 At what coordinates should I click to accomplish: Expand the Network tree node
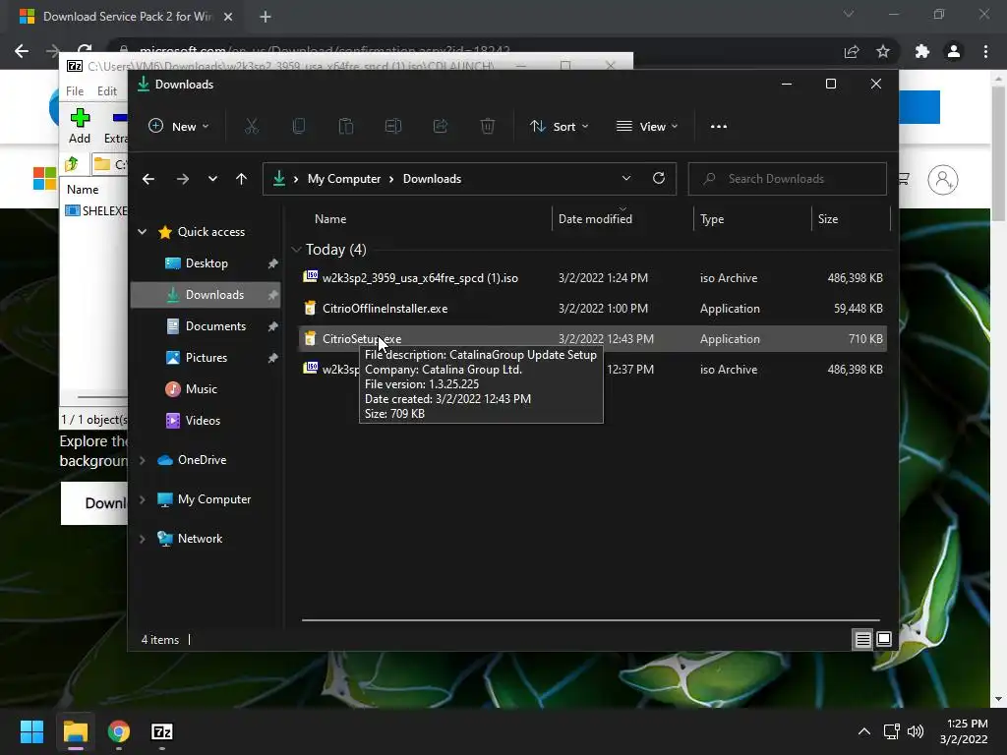142,539
